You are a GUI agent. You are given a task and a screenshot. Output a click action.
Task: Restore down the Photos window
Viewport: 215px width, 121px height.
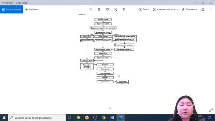[x=203, y=3]
